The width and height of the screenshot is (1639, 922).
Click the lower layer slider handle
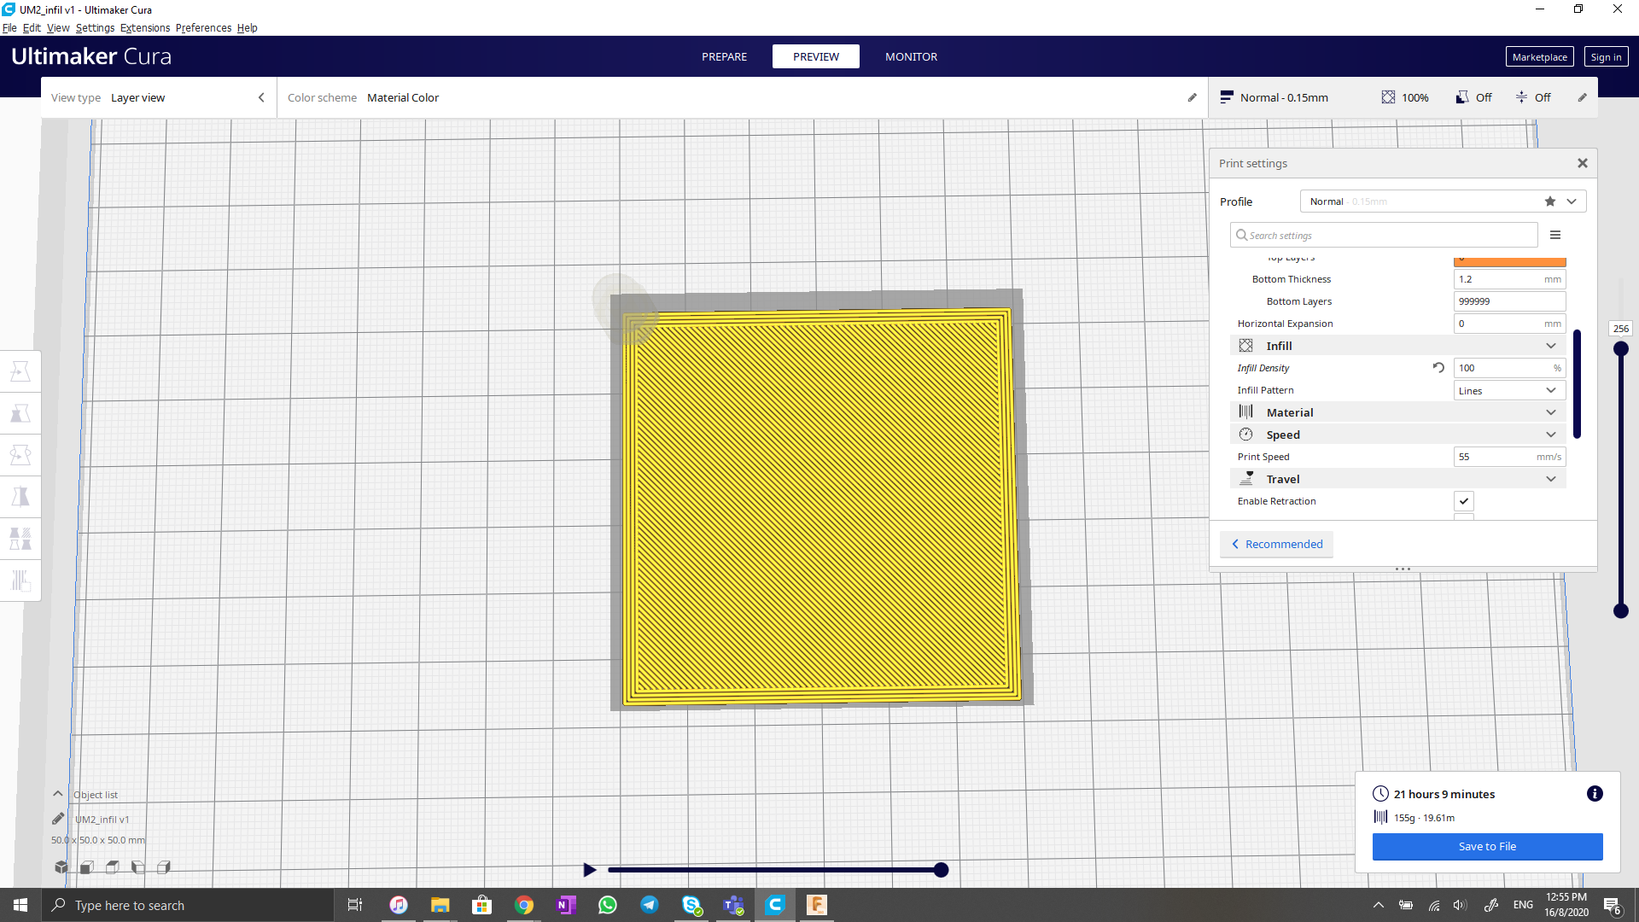click(x=1621, y=610)
